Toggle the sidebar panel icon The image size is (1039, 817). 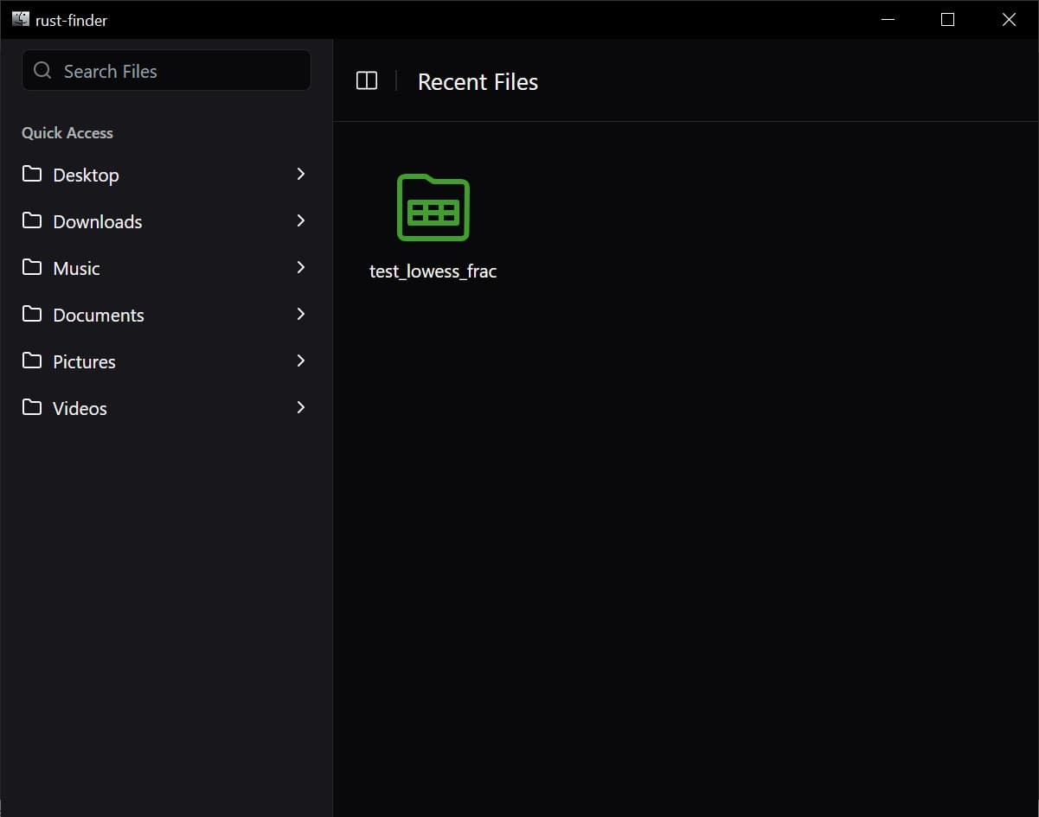point(367,81)
